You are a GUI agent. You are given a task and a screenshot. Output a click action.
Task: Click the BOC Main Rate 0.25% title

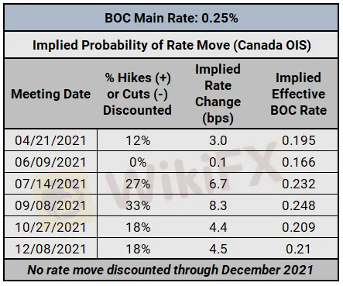pyautogui.click(x=171, y=18)
